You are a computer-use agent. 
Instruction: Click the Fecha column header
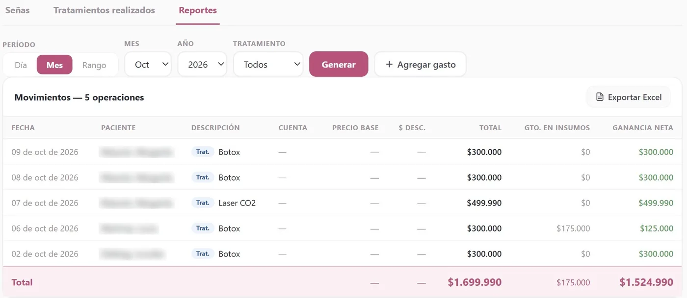point(23,128)
